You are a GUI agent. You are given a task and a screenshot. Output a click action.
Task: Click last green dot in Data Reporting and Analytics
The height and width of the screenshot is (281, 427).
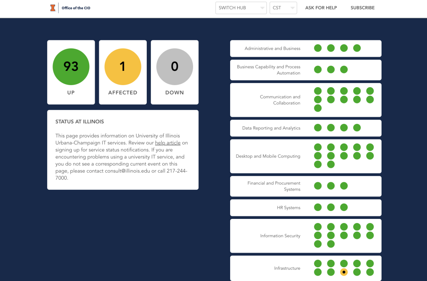[x=357, y=128]
